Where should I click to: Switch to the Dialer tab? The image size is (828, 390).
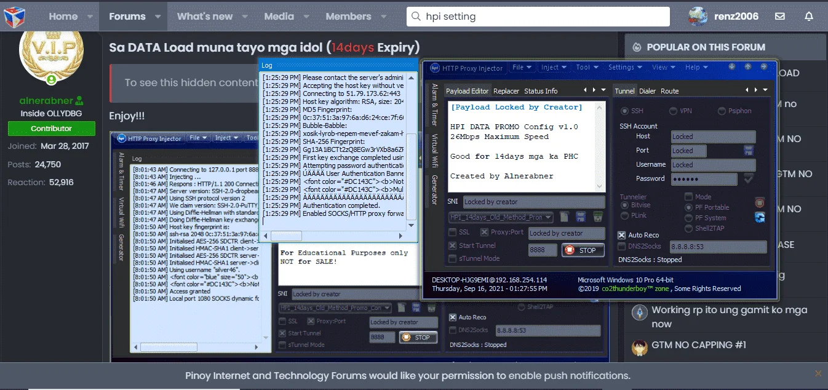pos(647,91)
